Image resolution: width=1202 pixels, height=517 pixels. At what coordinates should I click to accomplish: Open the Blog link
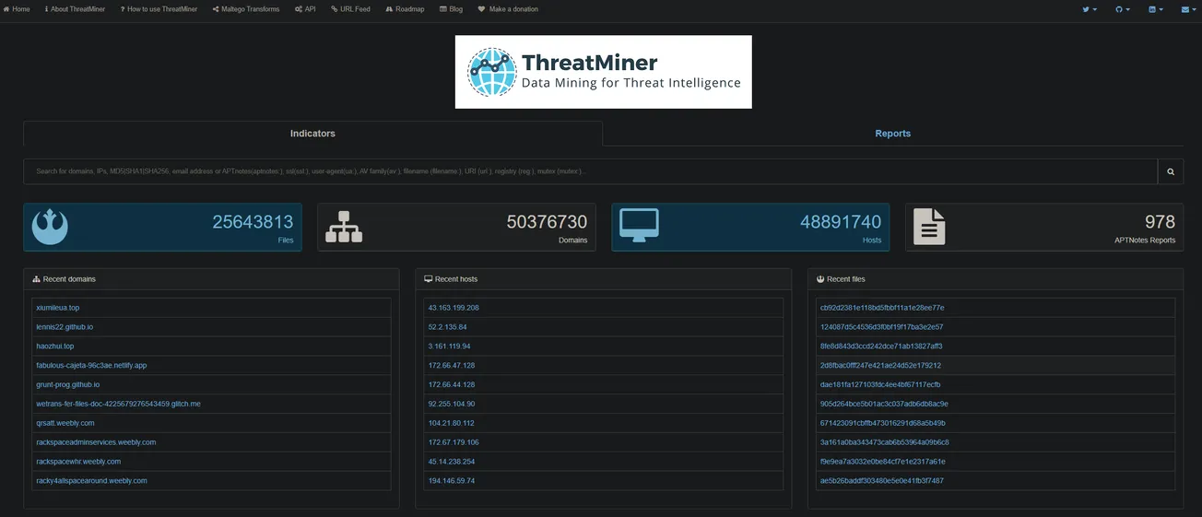point(452,9)
